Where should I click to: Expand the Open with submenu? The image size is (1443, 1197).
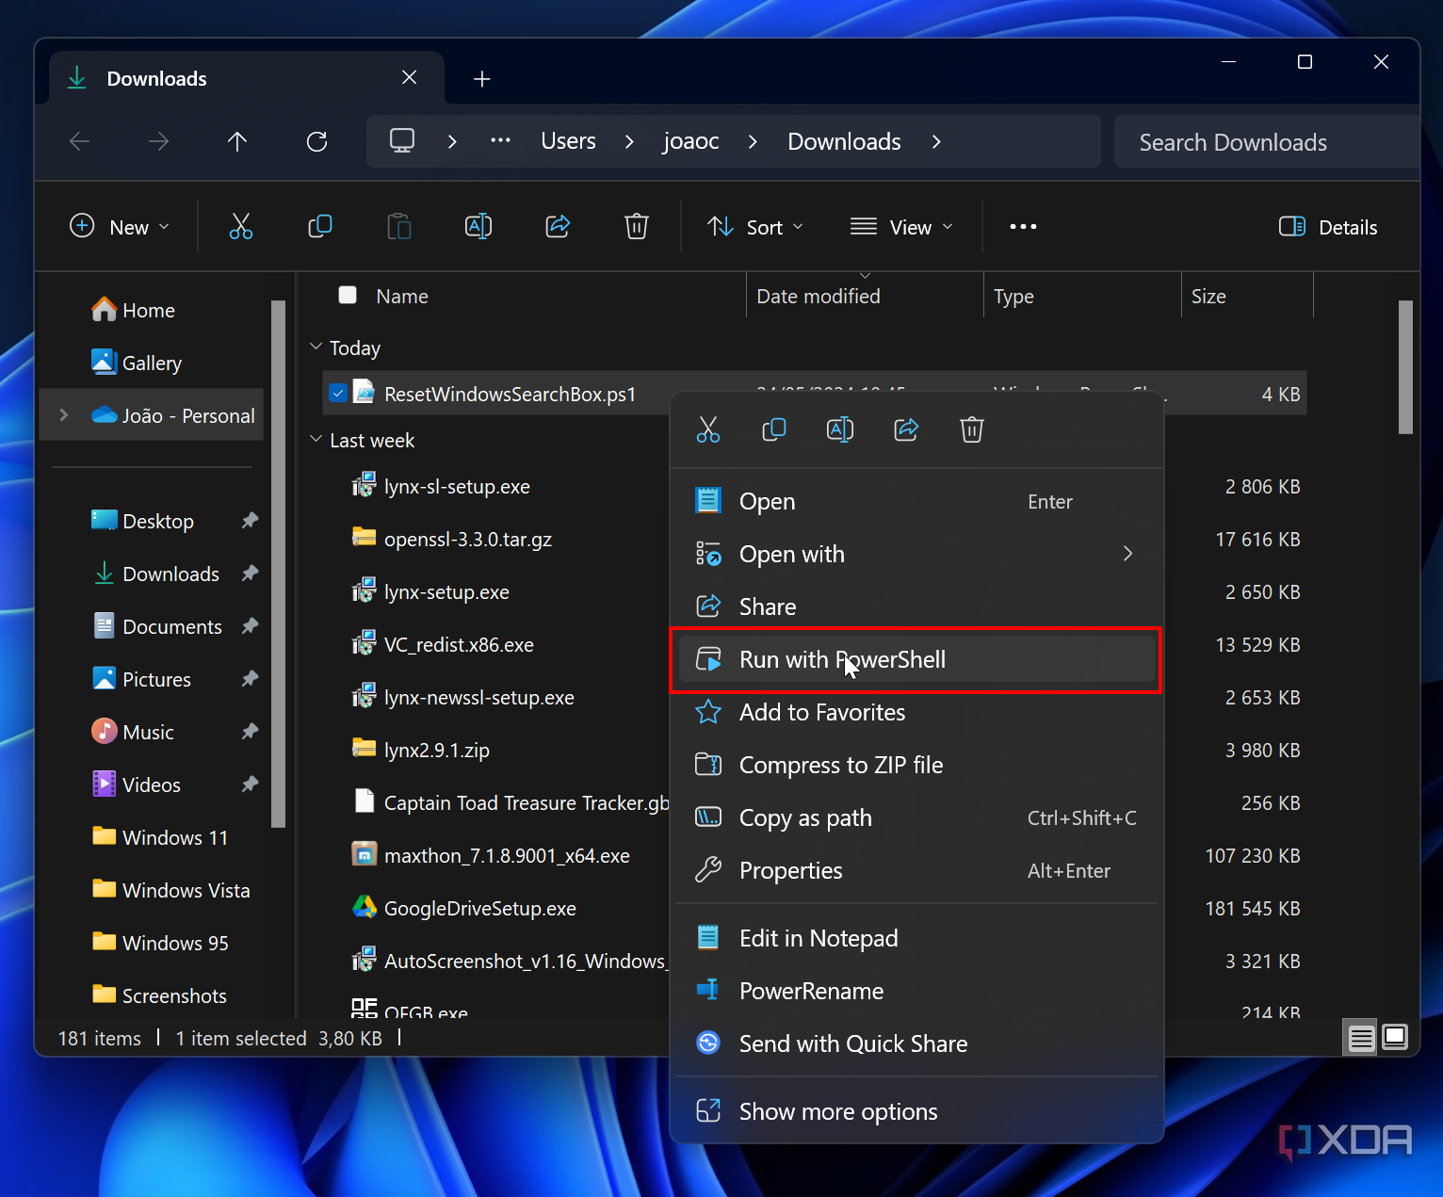[x=1127, y=554]
